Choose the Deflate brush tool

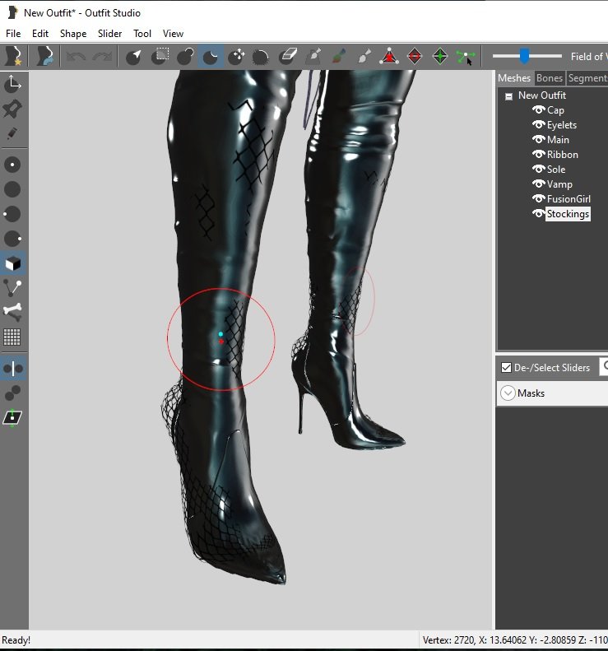(x=211, y=57)
